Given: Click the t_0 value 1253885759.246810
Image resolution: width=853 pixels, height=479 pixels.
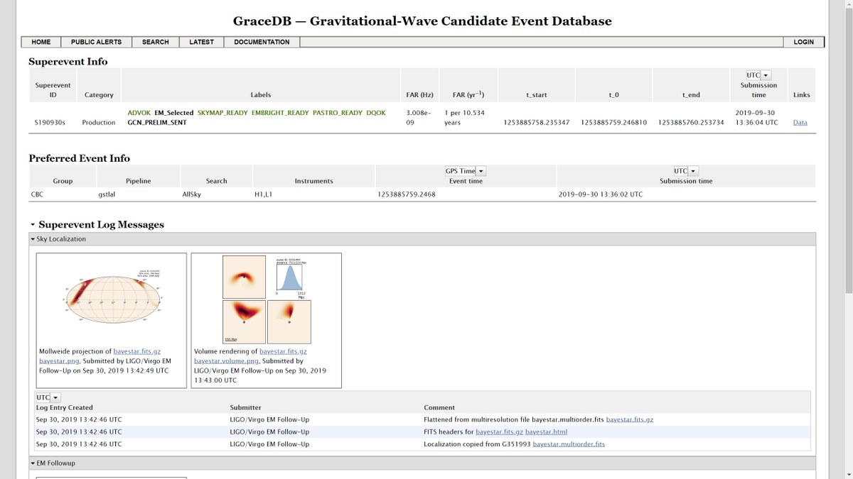Looking at the screenshot, I should tap(613, 123).
